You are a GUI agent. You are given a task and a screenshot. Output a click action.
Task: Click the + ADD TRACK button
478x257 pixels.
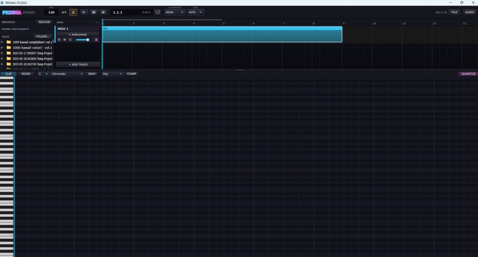tap(78, 64)
